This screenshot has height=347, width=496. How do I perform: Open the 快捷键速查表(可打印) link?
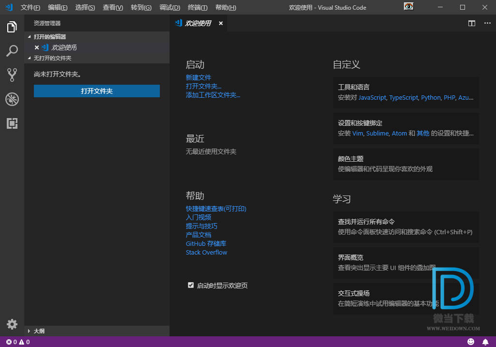(216, 209)
